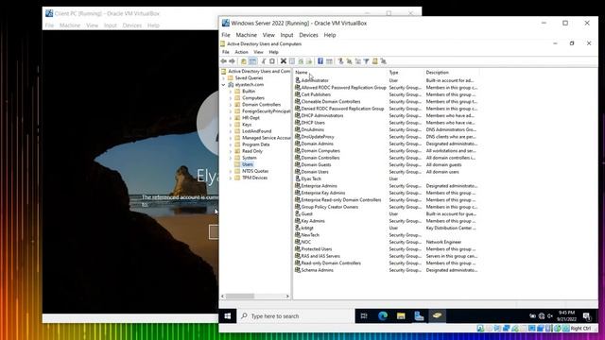Viewport: 605px width, 340px height.
Task: Launch Microsoft Edge from taskbar
Action: (382, 316)
